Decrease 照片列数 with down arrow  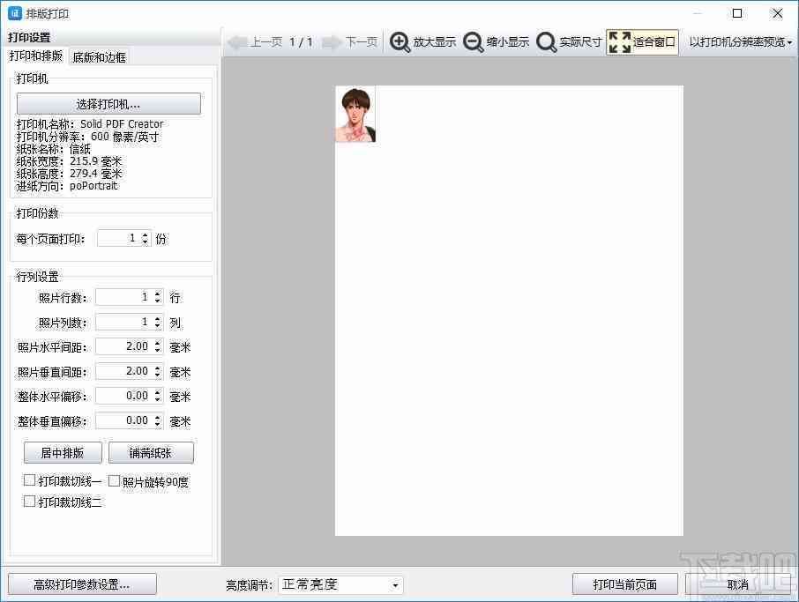click(158, 325)
